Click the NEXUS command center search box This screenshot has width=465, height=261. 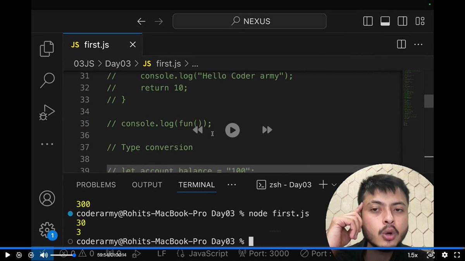(250, 21)
